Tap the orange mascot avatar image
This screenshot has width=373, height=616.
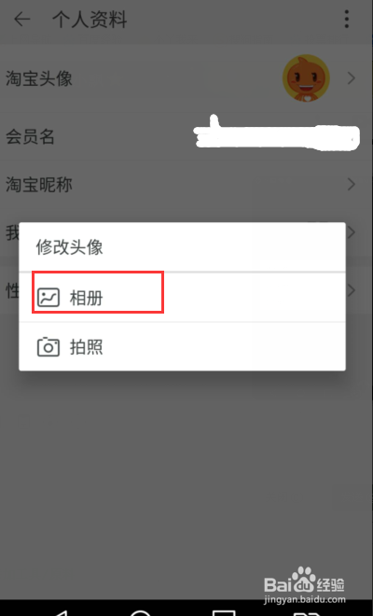306,78
